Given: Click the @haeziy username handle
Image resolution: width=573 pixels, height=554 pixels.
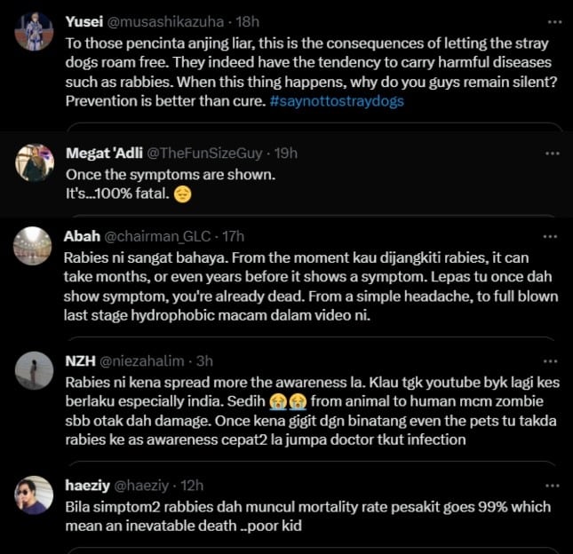Looking at the screenshot, I should [x=141, y=486].
